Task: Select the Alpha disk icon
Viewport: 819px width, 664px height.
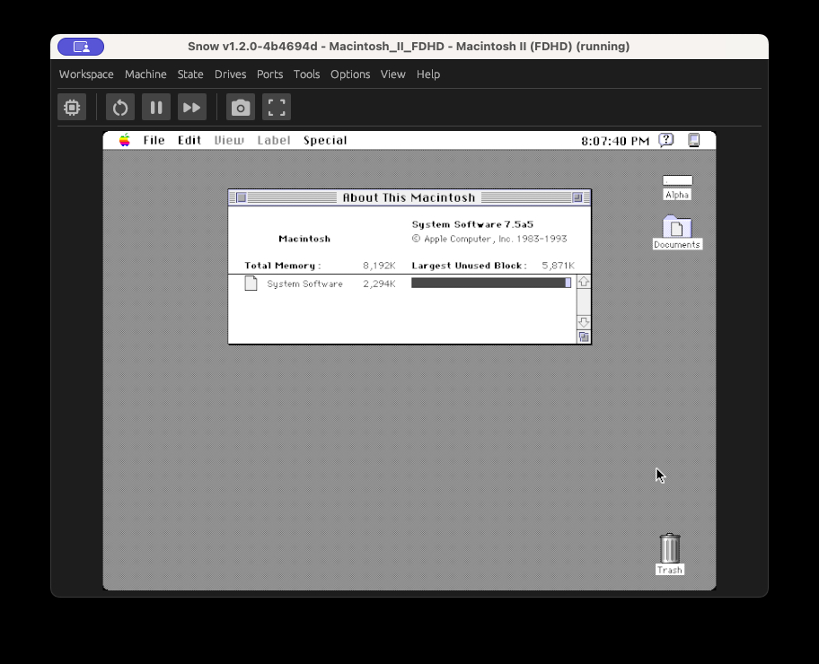Action: [677, 182]
